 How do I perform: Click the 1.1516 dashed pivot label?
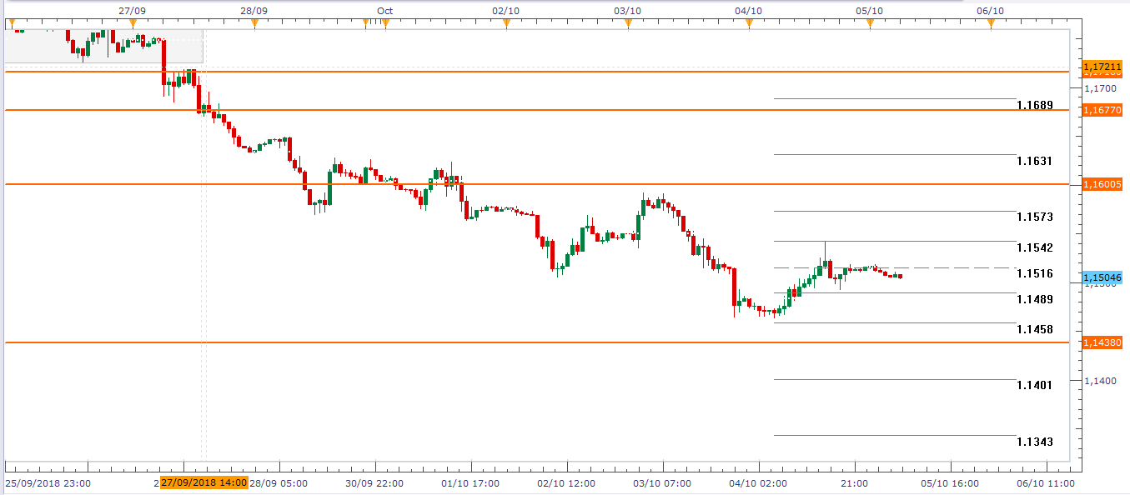click(1034, 273)
